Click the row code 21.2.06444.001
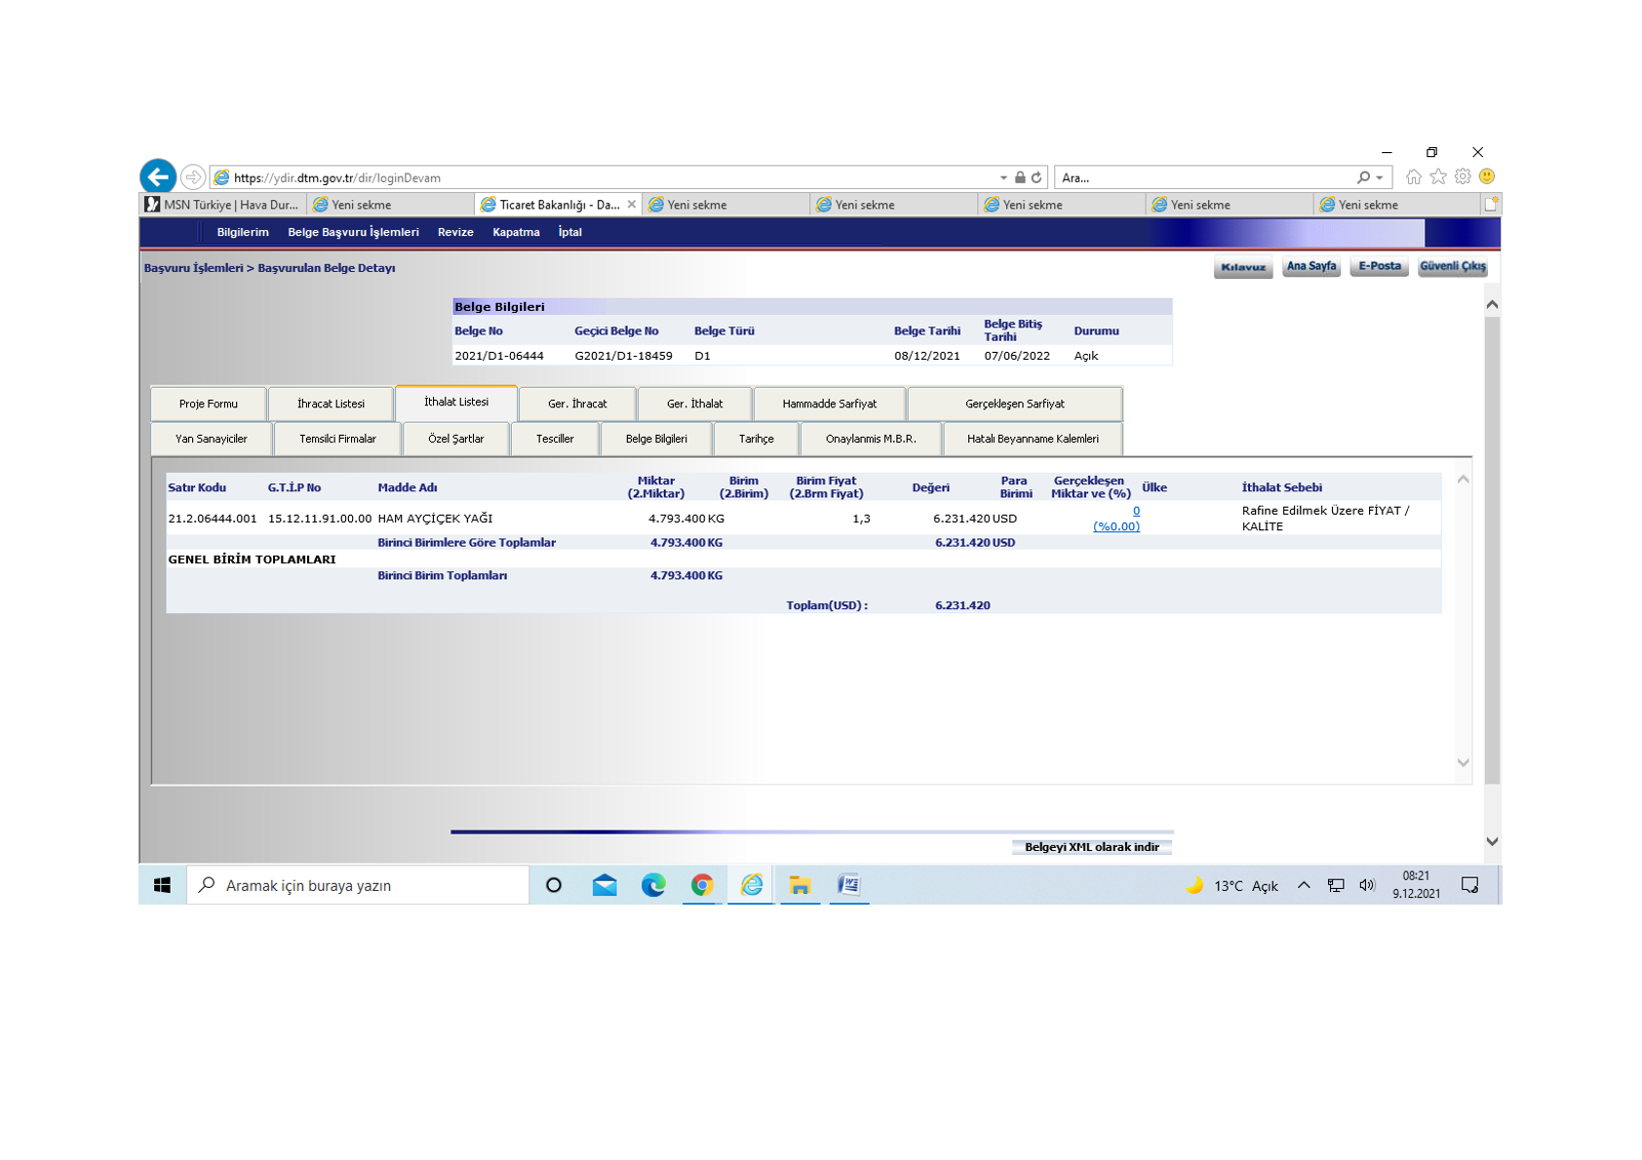 pos(213,519)
